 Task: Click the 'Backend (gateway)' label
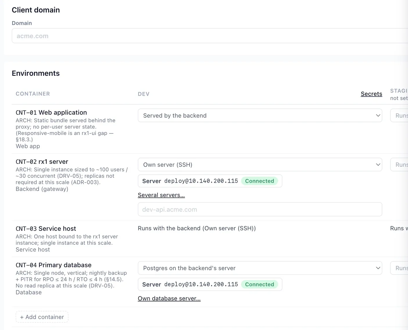42,189
